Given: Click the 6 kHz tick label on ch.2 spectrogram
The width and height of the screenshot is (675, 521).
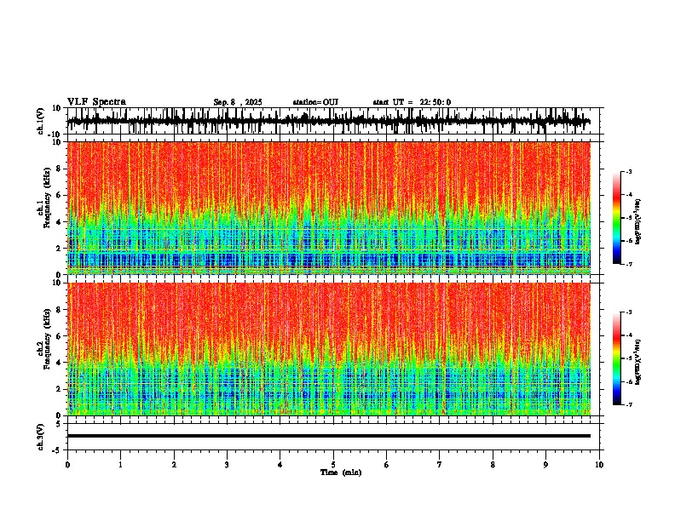Looking at the screenshot, I should 59,336.
